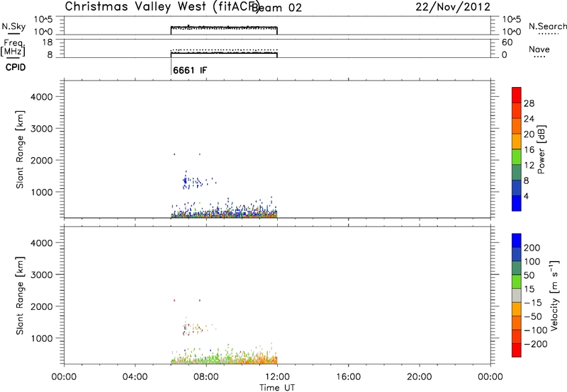Image resolution: width=567 pixels, height=392 pixels.
Task: Click the blue top swatch of Velocity colorbar
Action: (x=517, y=241)
